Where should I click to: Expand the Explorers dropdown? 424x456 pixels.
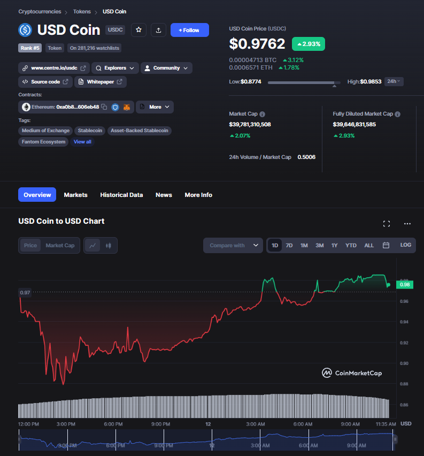pyautogui.click(x=115, y=68)
